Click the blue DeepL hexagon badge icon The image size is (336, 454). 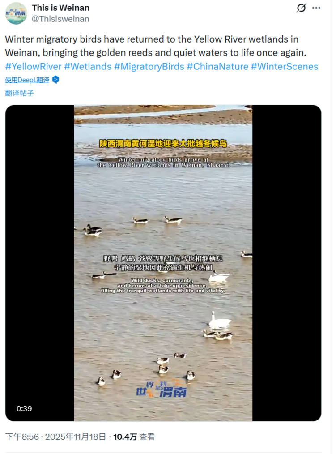(x=55, y=80)
